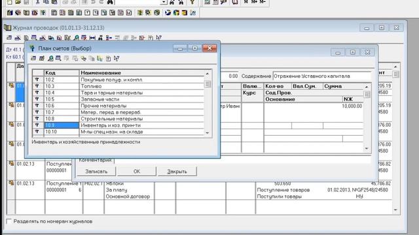419x235 pixels.
Task: Click the Комментарий input field
Action: pos(242,160)
